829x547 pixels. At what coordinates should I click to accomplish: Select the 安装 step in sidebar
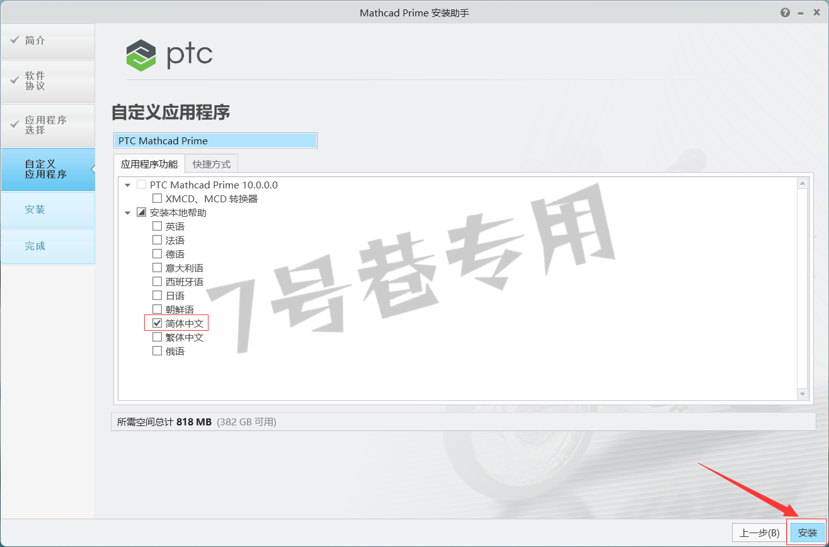point(48,210)
